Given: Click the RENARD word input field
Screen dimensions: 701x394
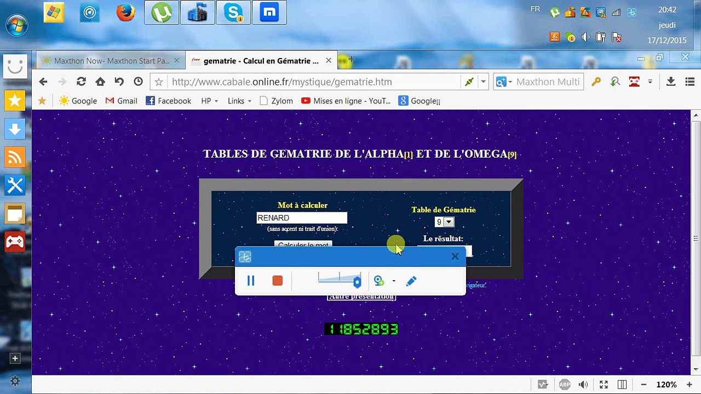Looking at the screenshot, I should coord(302,218).
